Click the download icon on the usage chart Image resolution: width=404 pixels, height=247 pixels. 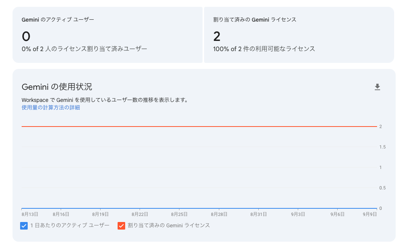click(377, 87)
